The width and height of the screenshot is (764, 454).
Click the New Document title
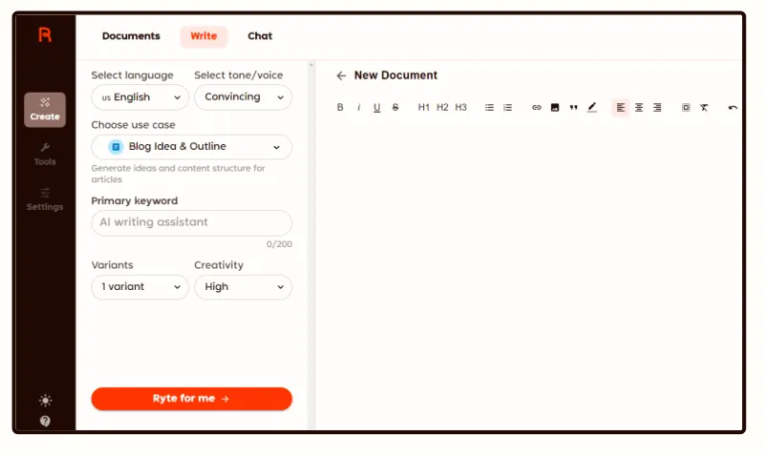click(395, 75)
